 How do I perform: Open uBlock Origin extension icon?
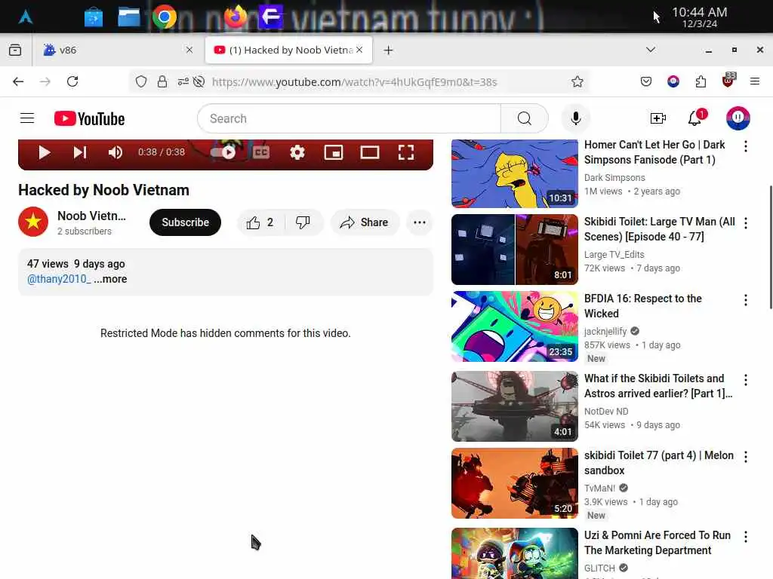point(728,80)
